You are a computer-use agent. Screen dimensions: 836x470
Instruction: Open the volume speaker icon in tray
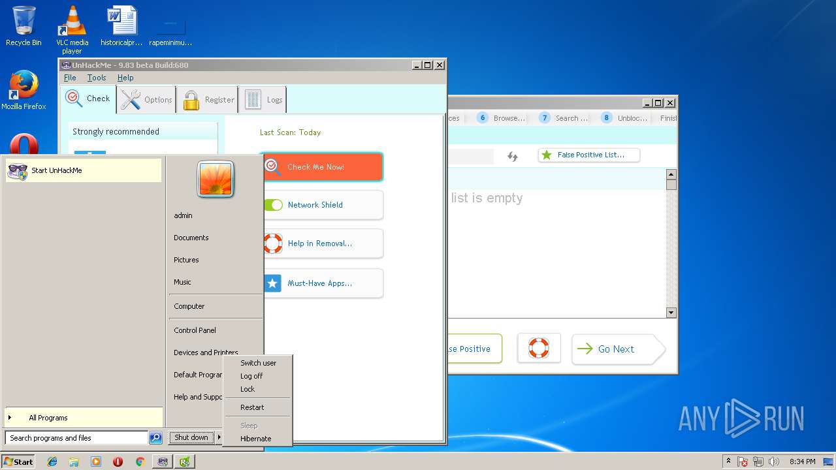pos(774,462)
